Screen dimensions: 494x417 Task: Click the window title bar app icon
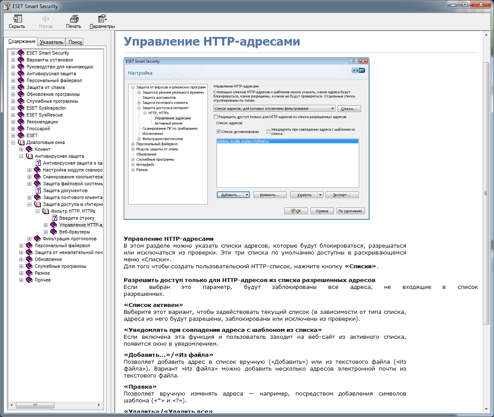[6, 6]
